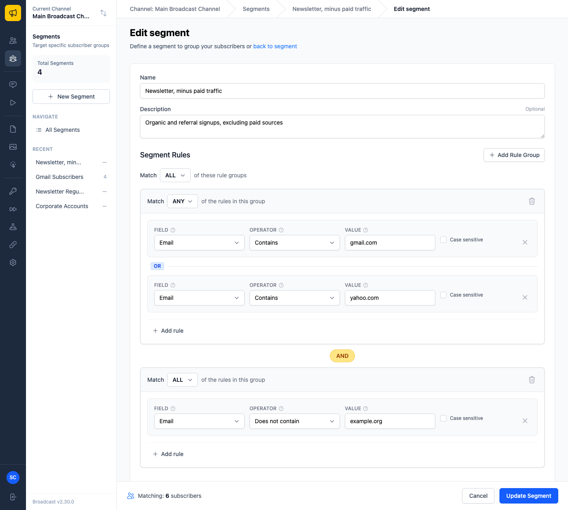Click help icon beside OPERATOR in gmail.com rule
This screenshot has width=568, height=510.
[281, 230]
